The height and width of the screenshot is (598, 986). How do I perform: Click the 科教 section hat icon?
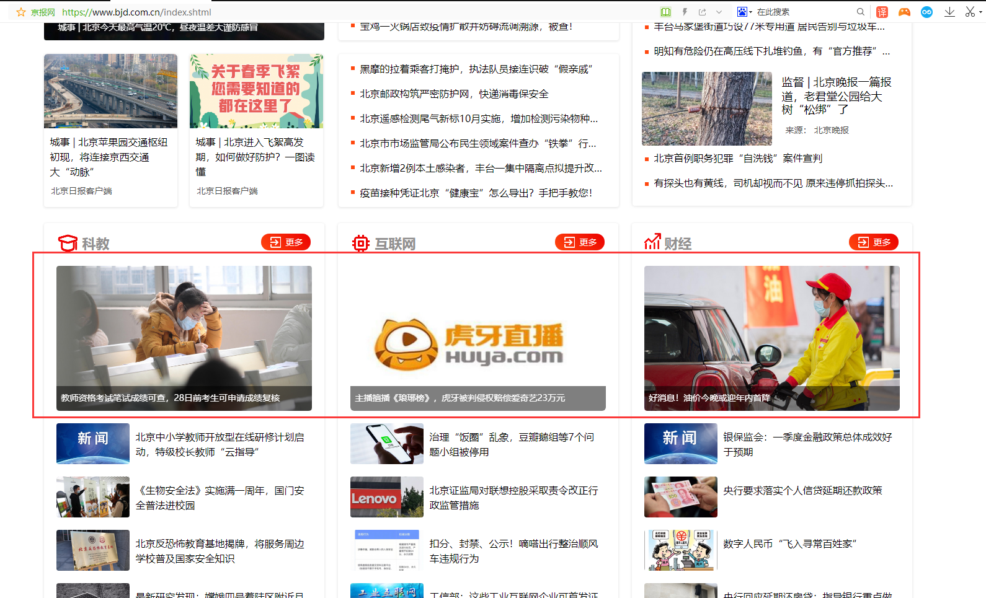[68, 243]
